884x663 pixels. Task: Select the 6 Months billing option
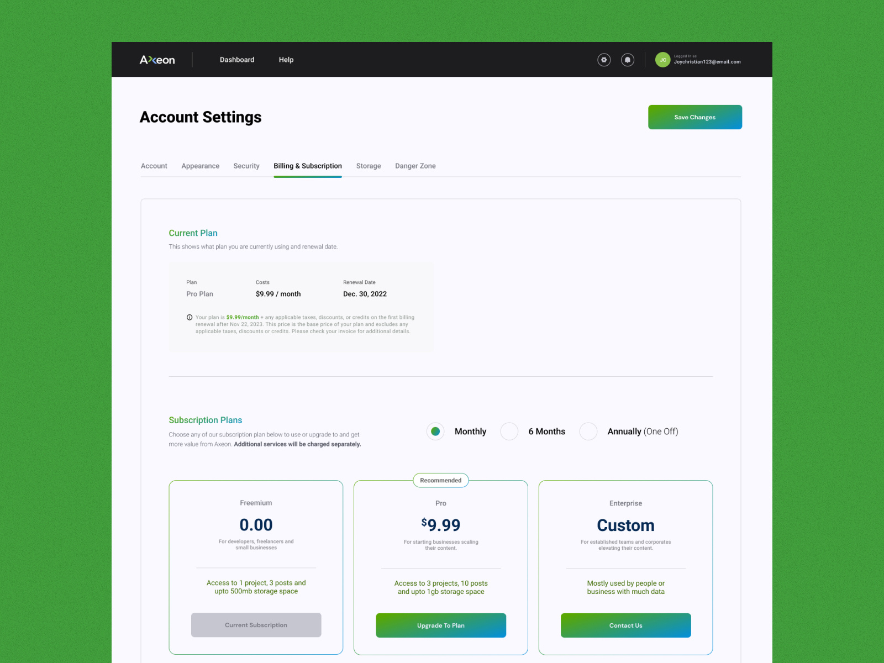pyautogui.click(x=509, y=431)
